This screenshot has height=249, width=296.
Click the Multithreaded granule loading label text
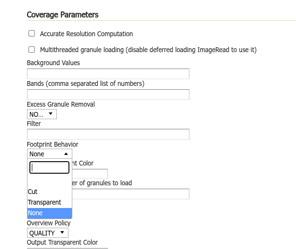pos(148,50)
